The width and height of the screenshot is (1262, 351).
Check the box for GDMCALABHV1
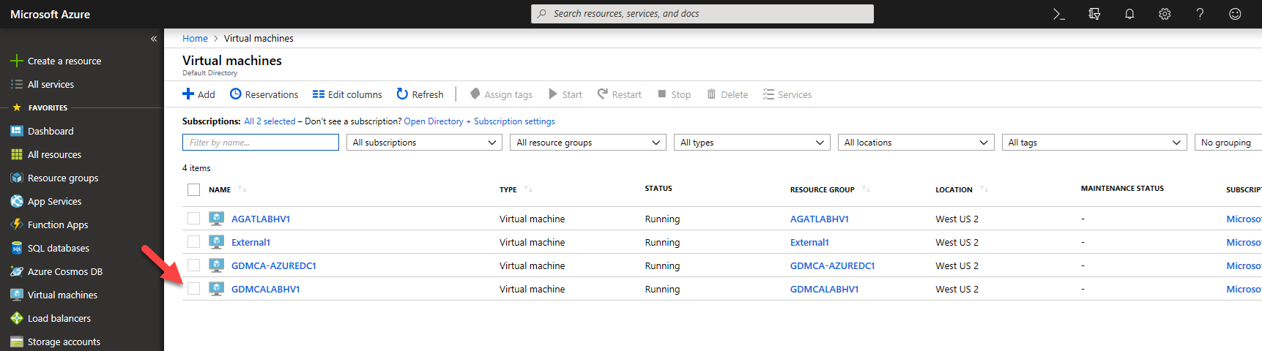[193, 288]
